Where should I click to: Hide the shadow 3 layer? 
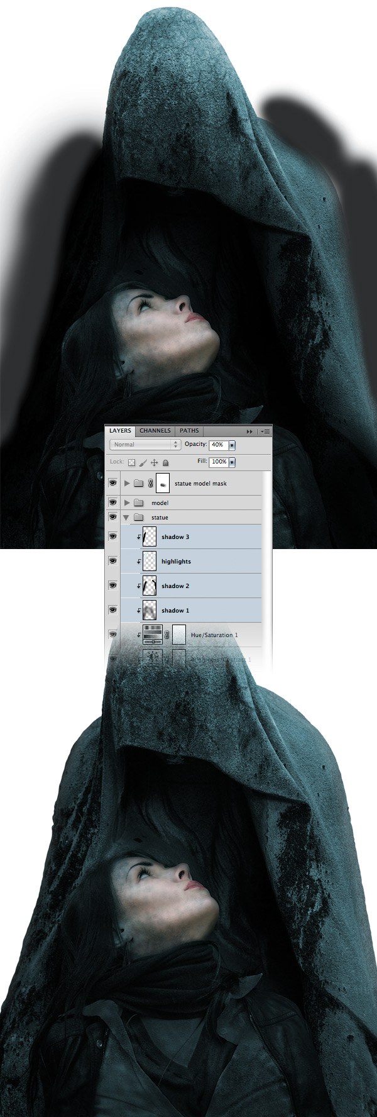(x=114, y=536)
